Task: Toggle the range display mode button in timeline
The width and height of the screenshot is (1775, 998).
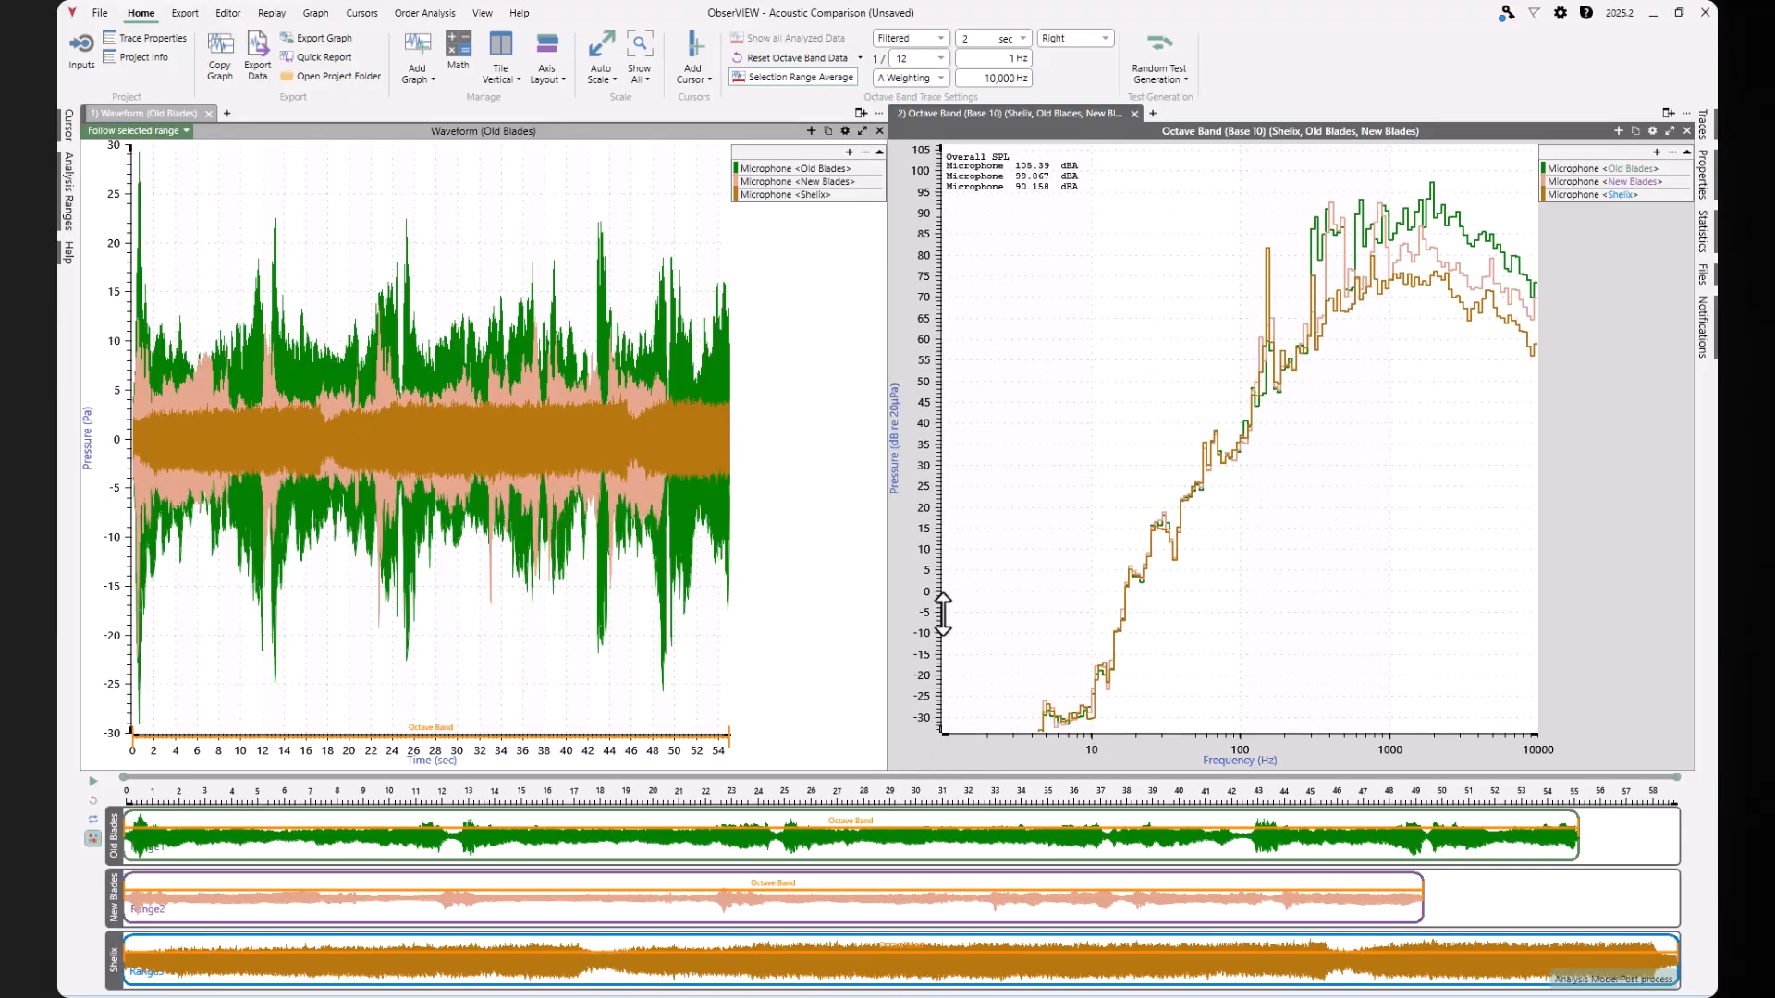Action: coord(93,838)
